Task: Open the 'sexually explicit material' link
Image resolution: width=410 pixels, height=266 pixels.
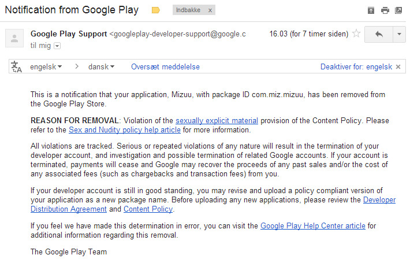Action: tap(217, 121)
